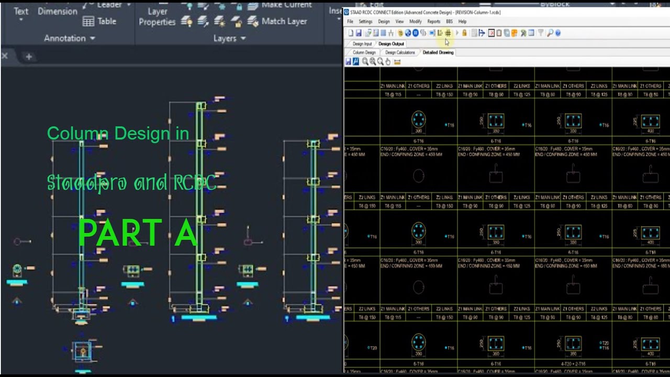
Task: Click the Dimension button in AutoCAD ribbon
Action: click(58, 11)
